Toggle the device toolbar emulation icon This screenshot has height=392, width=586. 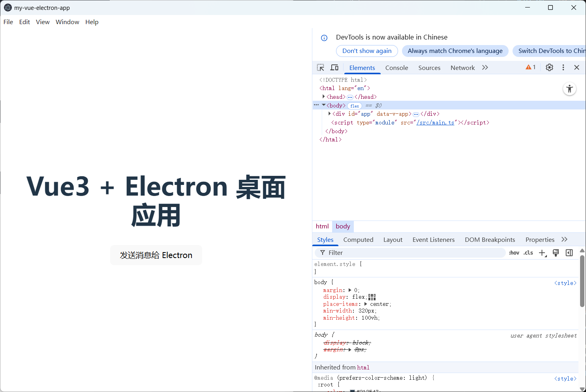334,67
